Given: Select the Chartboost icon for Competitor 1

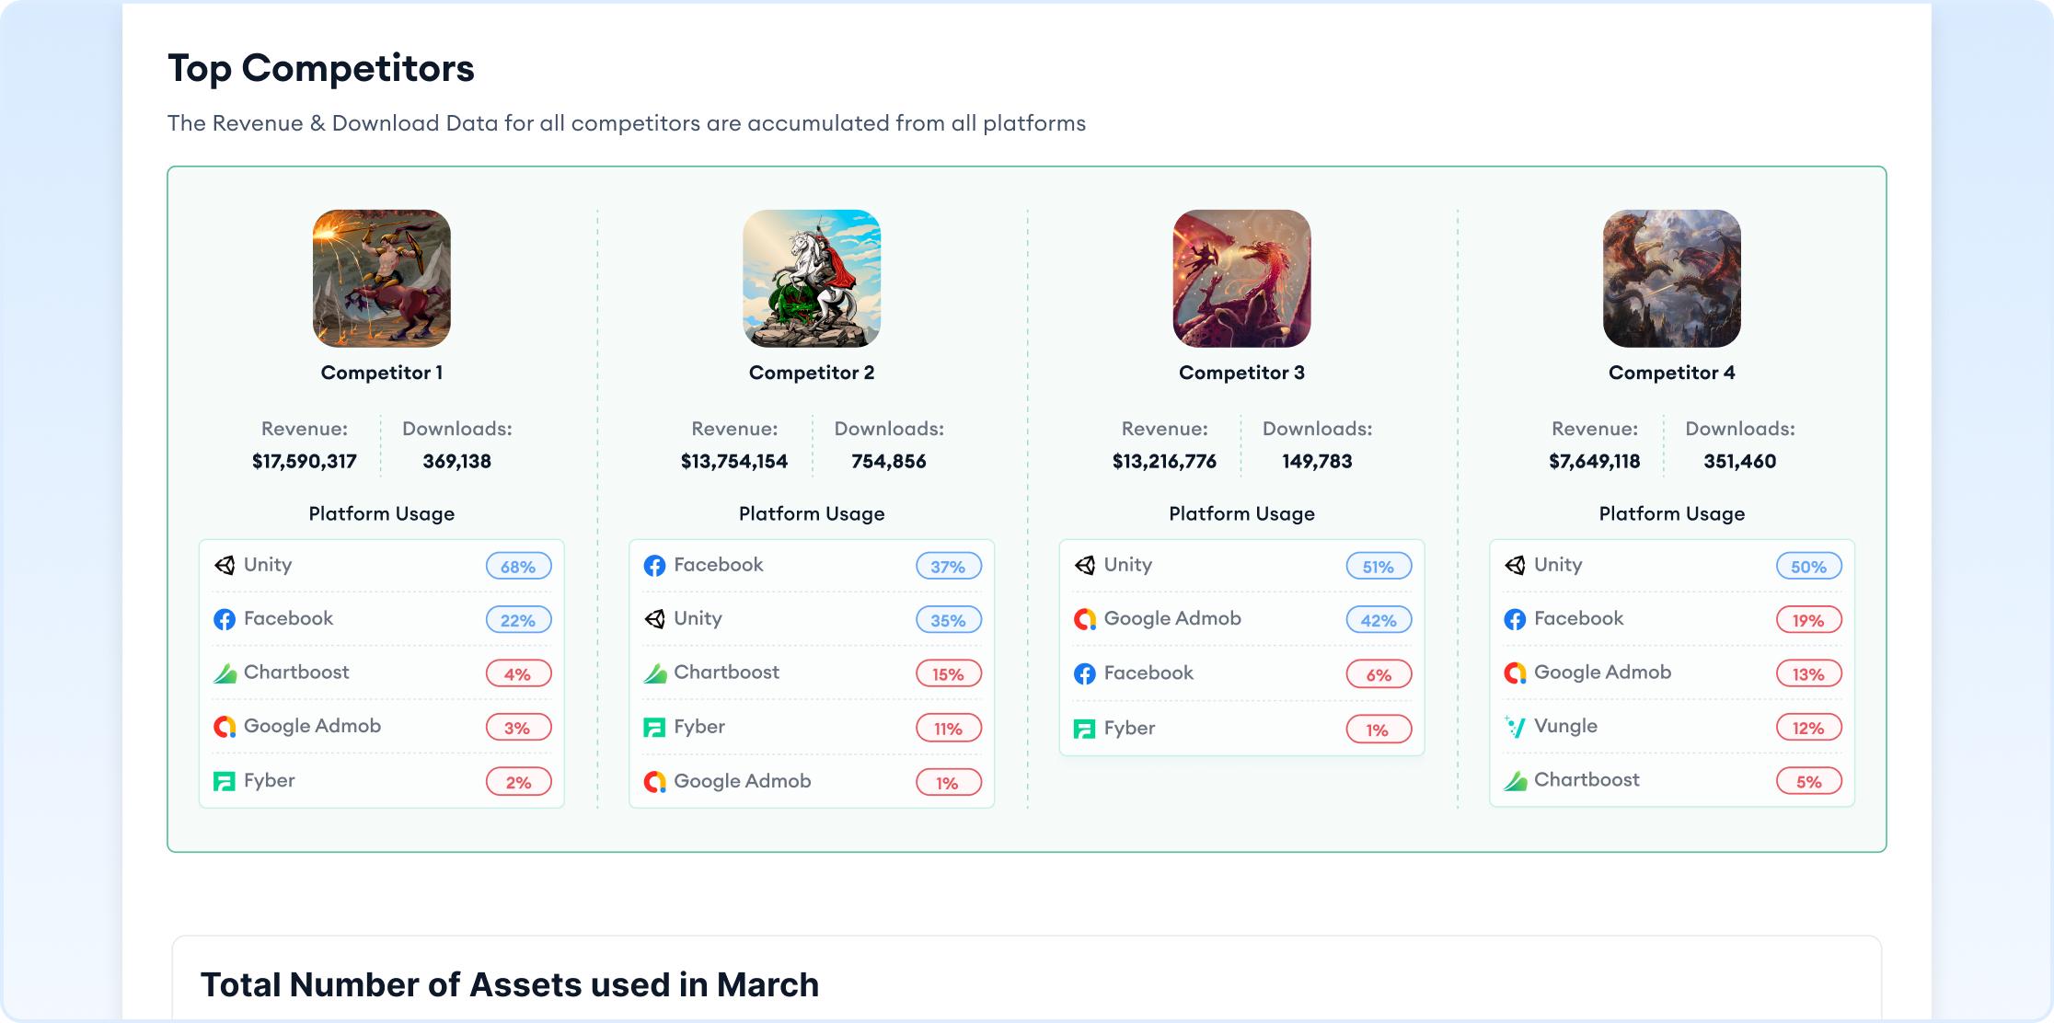Looking at the screenshot, I should click(x=226, y=672).
